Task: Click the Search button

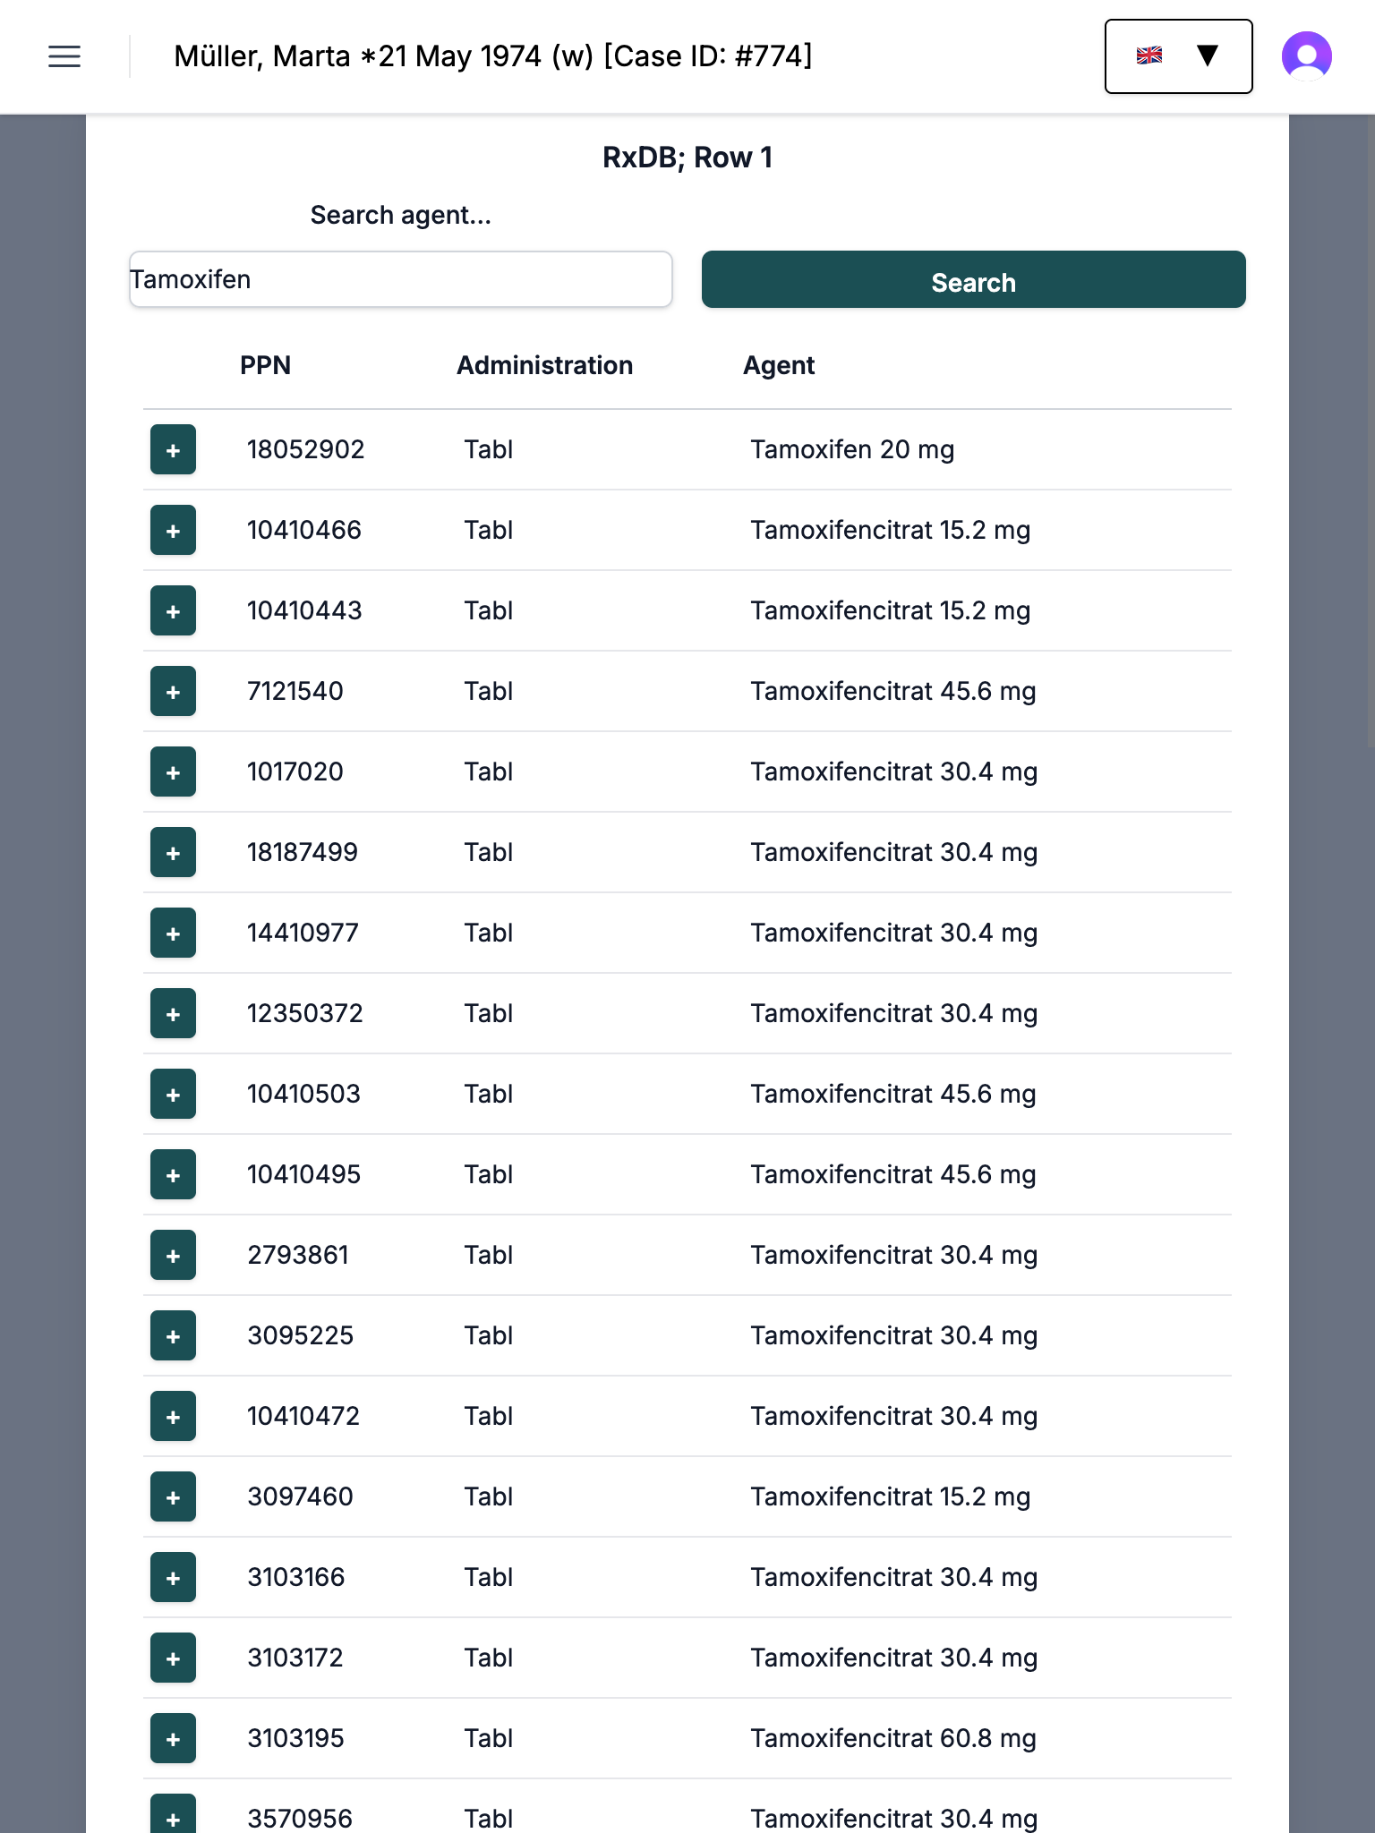Action: [x=973, y=280]
